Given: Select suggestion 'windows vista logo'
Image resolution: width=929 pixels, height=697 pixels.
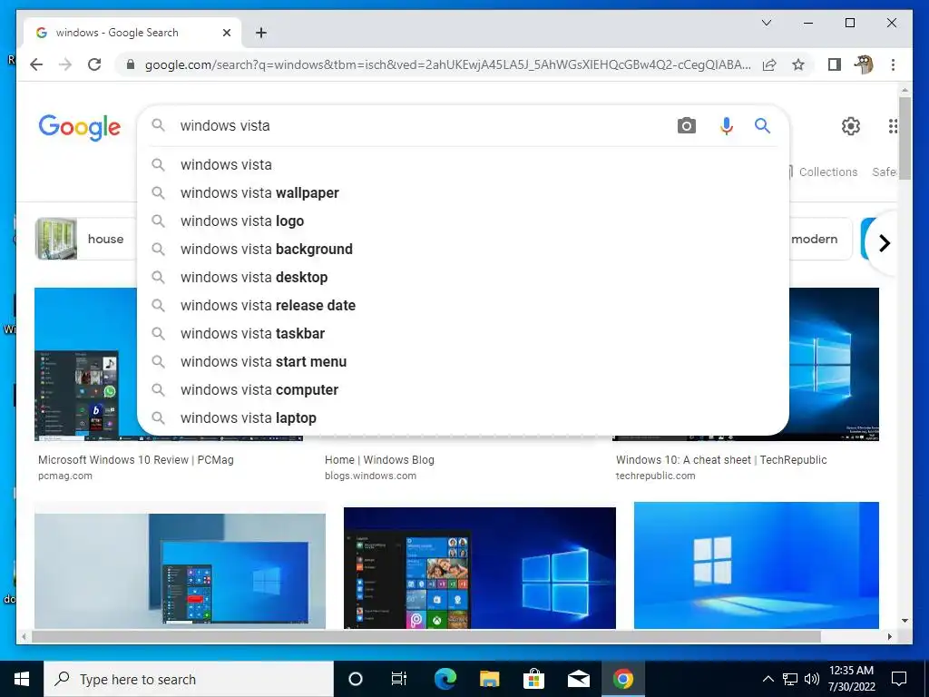Looking at the screenshot, I should (x=463, y=221).
